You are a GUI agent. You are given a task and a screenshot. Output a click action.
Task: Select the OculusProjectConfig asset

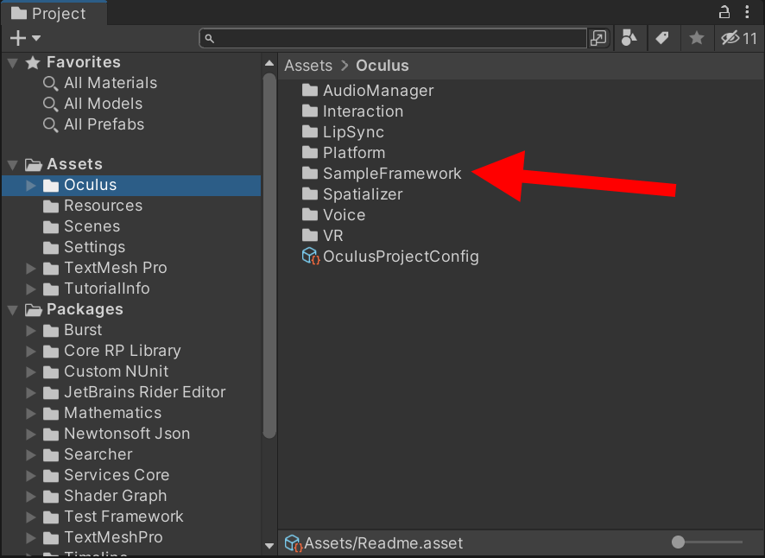(x=390, y=257)
